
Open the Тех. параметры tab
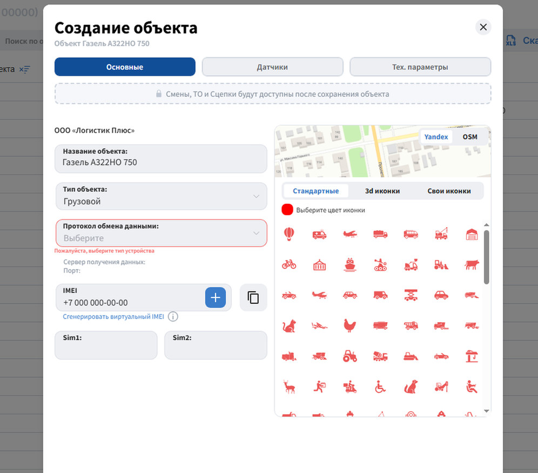[420, 67]
